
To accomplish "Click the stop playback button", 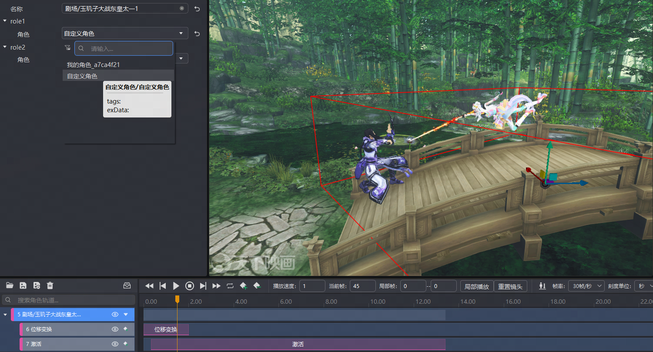I will coord(189,286).
